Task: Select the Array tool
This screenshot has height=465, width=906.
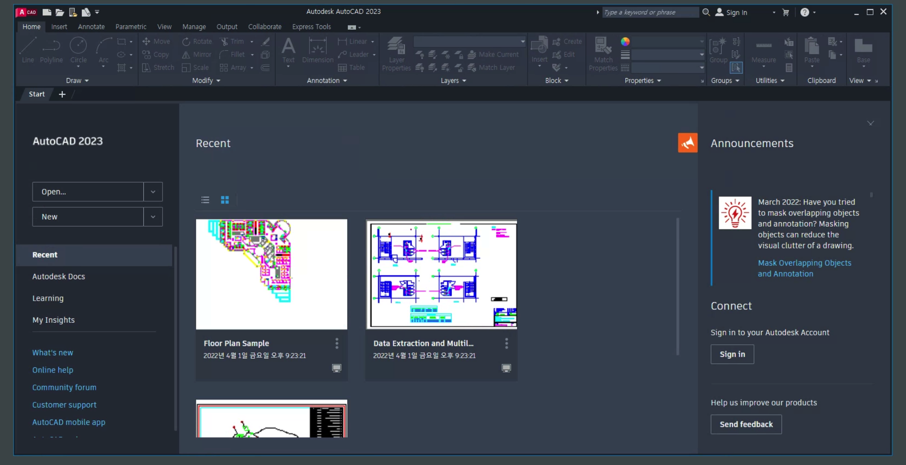Action: point(233,68)
